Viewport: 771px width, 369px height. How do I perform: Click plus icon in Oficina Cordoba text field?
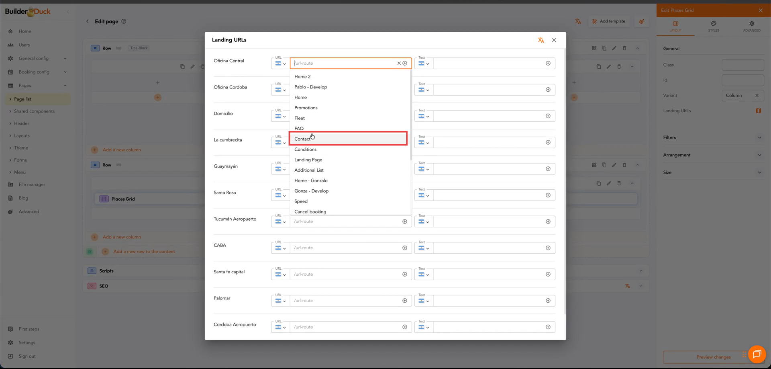tap(548, 90)
